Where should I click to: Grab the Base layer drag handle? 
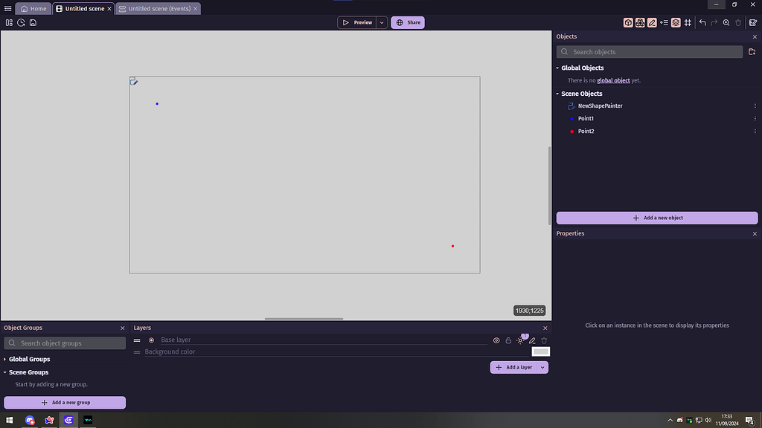137,340
